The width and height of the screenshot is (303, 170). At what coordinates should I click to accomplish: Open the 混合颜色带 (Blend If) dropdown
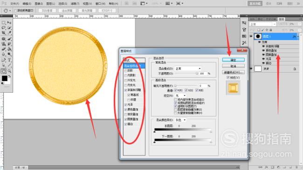[x=180, y=120]
